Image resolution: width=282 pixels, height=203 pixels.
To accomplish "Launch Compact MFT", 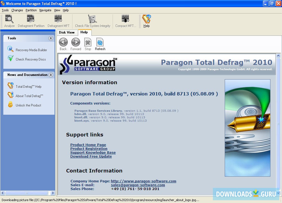I will pos(126,21).
